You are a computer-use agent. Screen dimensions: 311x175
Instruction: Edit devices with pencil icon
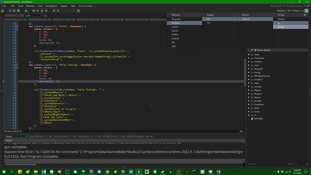pos(269,15)
